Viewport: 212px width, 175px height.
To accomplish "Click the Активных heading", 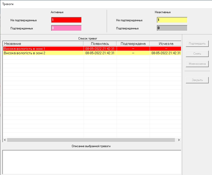I will 57,12.
